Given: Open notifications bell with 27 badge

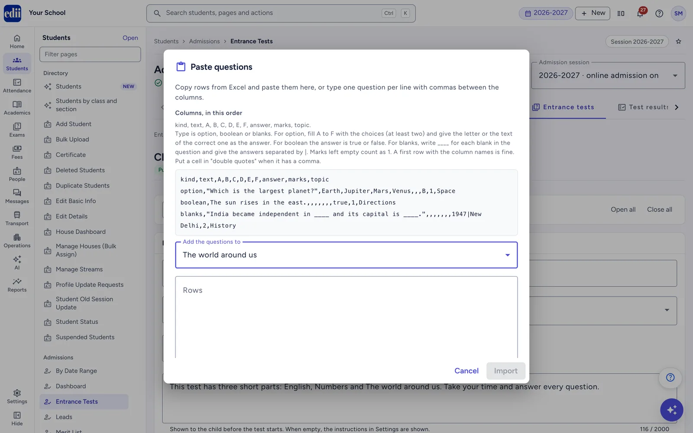Looking at the screenshot, I should pos(640,13).
